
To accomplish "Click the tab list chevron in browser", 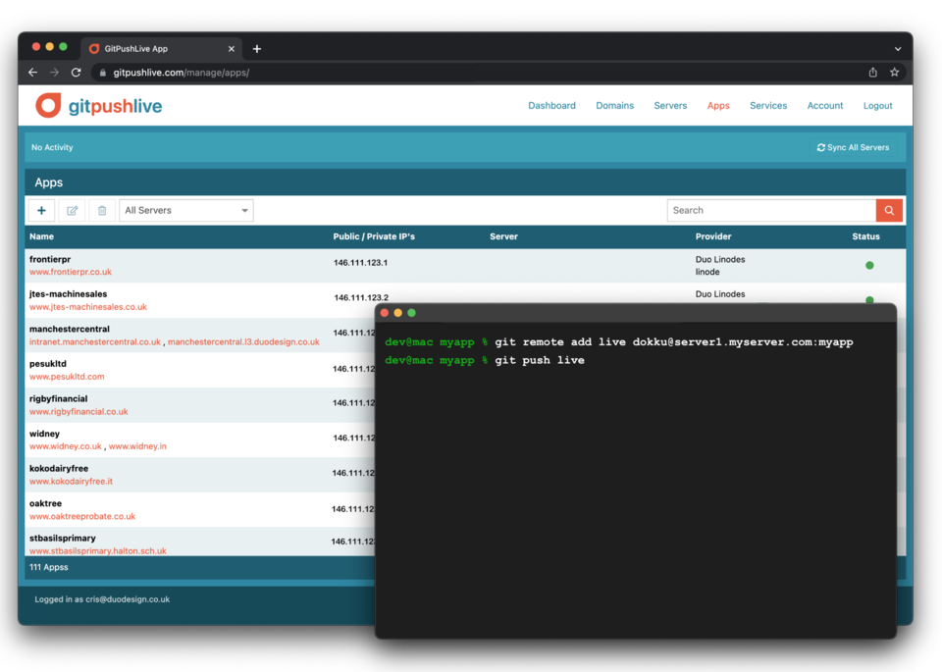I will pos(898,49).
